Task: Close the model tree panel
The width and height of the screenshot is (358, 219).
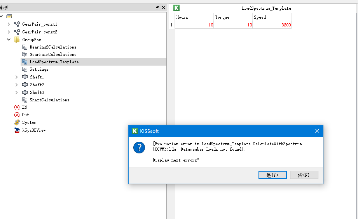Action: point(164,7)
